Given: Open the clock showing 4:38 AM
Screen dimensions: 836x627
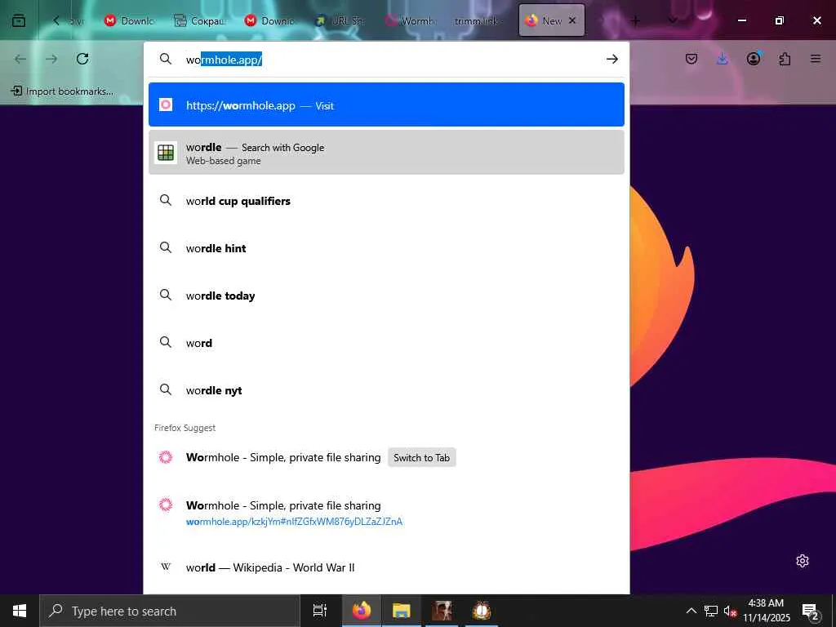Looking at the screenshot, I should pyautogui.click(x=766, y=611).
